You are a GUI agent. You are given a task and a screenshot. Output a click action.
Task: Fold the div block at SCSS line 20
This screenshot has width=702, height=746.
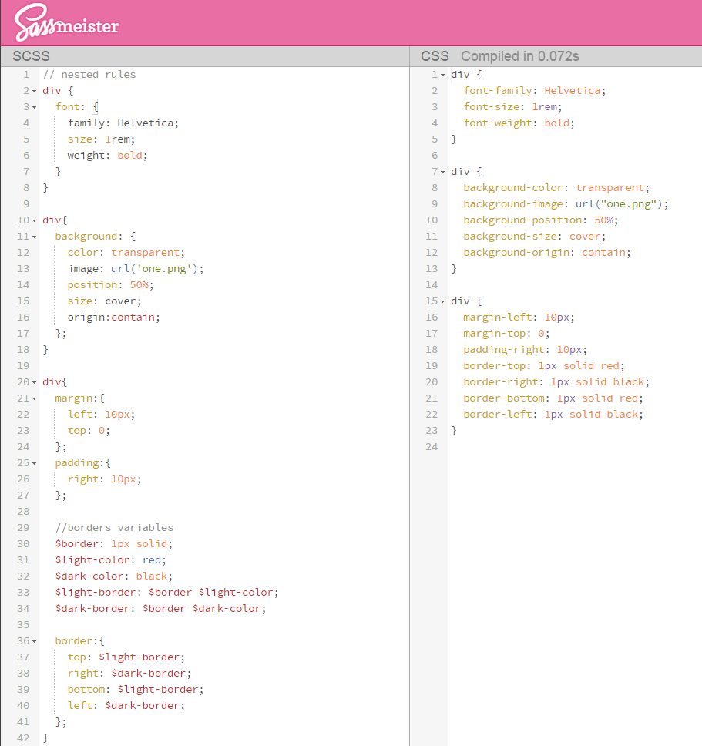[34, 382]
